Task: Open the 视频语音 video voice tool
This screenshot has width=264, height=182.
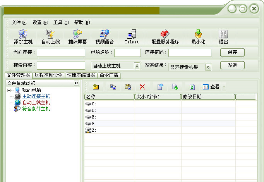Action: [x=104, y=37]
